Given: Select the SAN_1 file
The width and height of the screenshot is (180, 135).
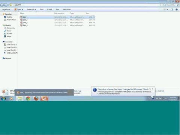Looking at the screenshot, I should coord(57,17).
